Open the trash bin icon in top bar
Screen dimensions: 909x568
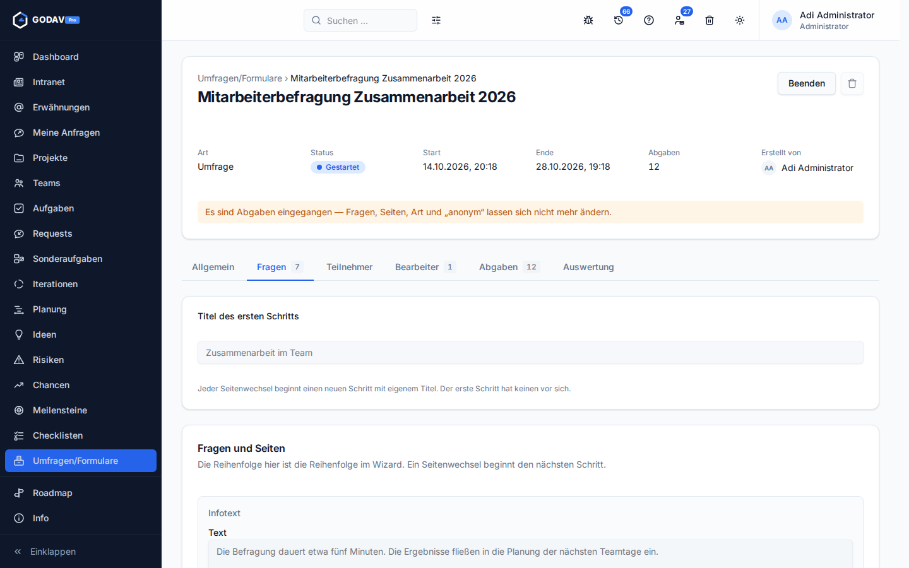[710, 20]
